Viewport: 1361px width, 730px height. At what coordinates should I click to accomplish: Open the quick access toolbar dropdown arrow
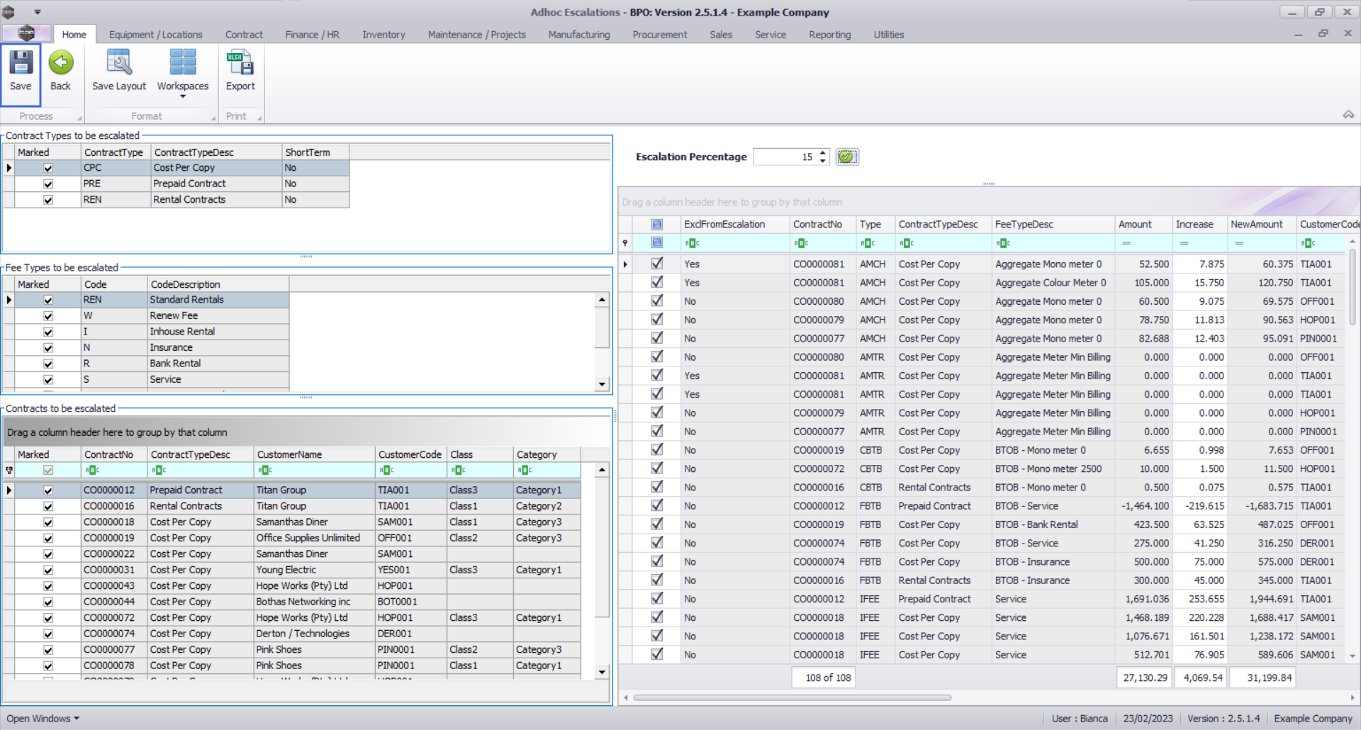click(38, 12)
